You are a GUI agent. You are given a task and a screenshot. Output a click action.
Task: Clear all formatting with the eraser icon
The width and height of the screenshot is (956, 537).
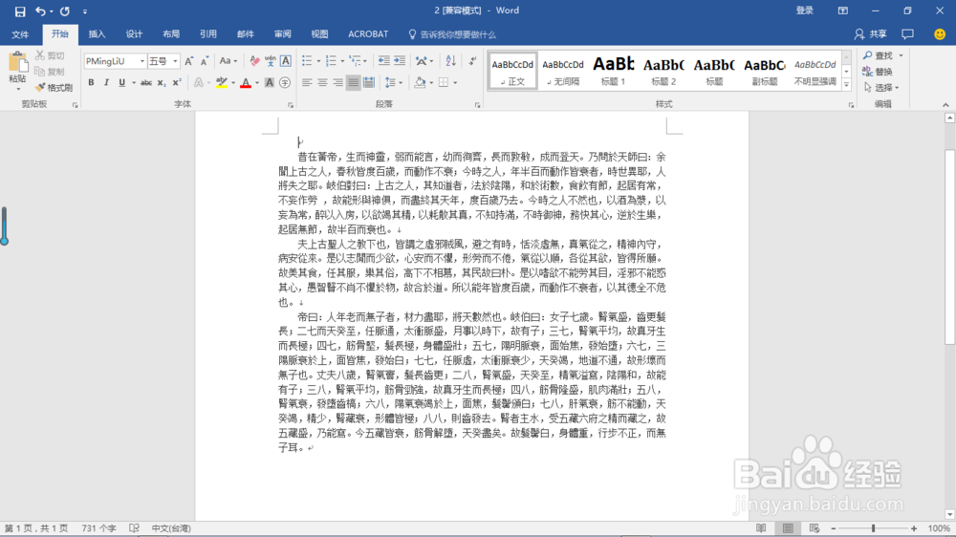(255, 61)
